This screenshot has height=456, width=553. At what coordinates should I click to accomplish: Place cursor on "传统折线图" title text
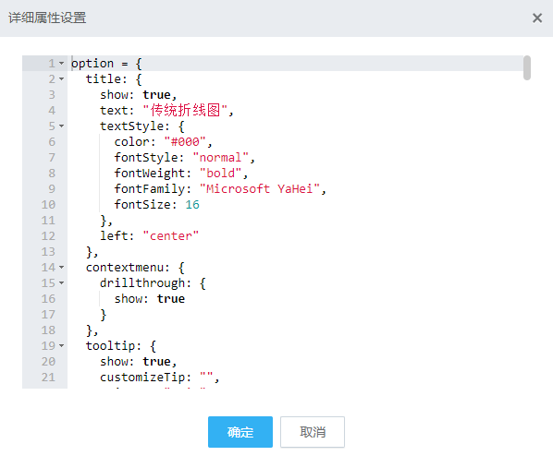185,110
